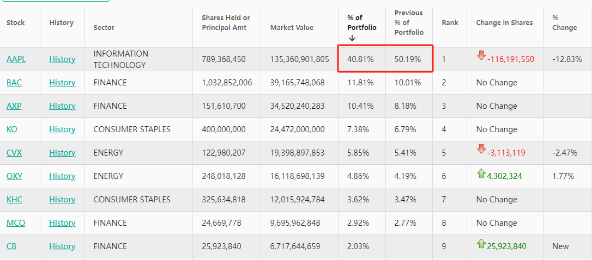The image size is (592, 260).
Task: Click the red down arrow in CVX row
Action: [x=481, y=148]
